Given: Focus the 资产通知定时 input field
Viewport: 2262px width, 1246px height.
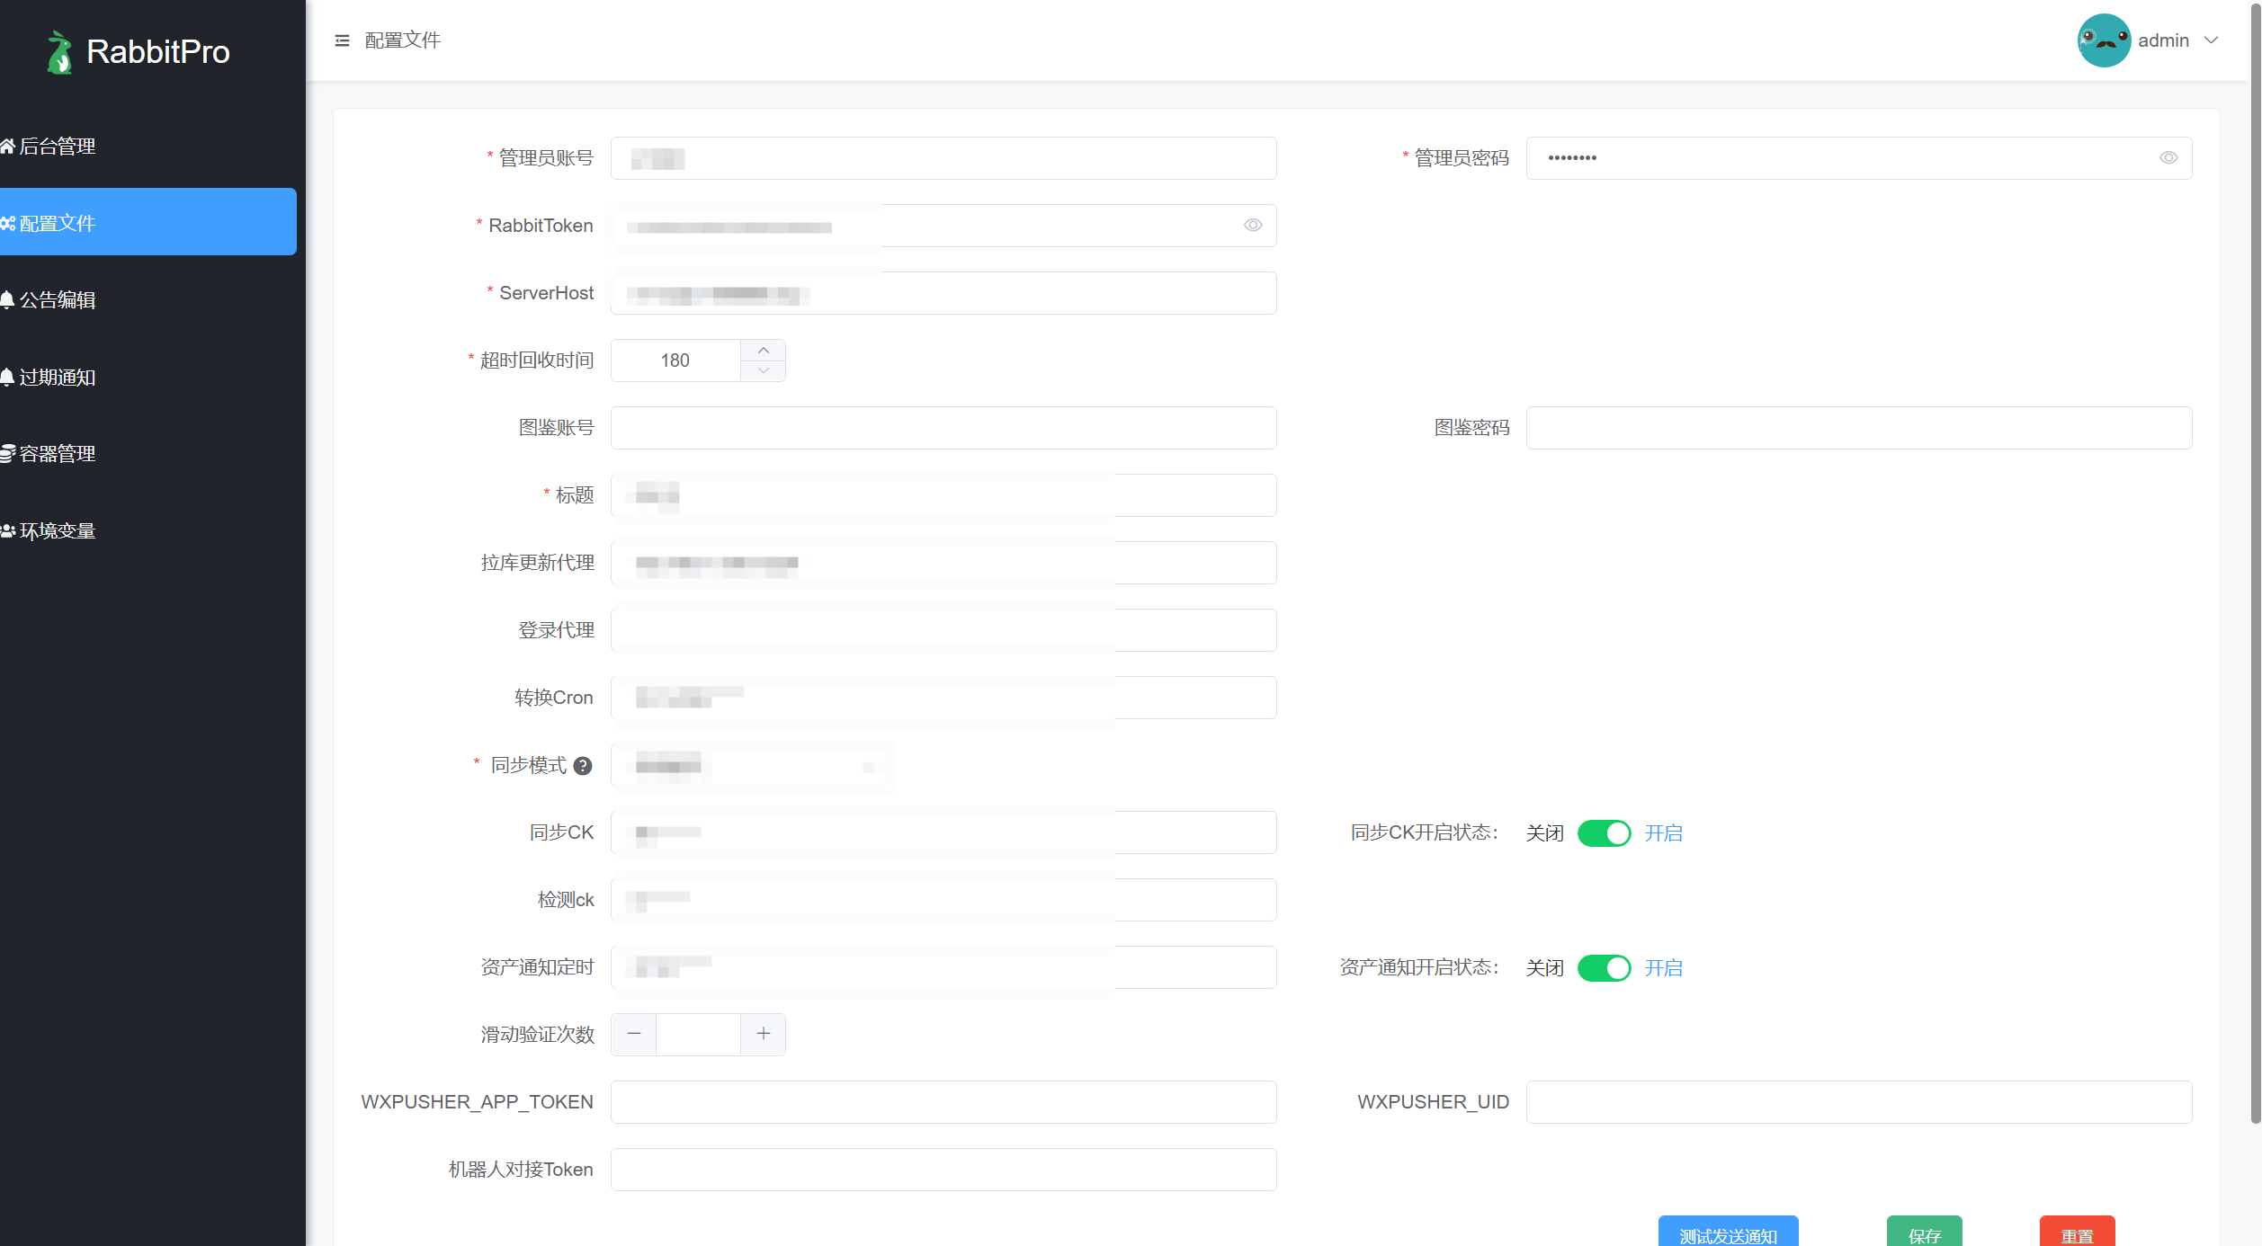Looking at the screenshot, I should 943,967.
